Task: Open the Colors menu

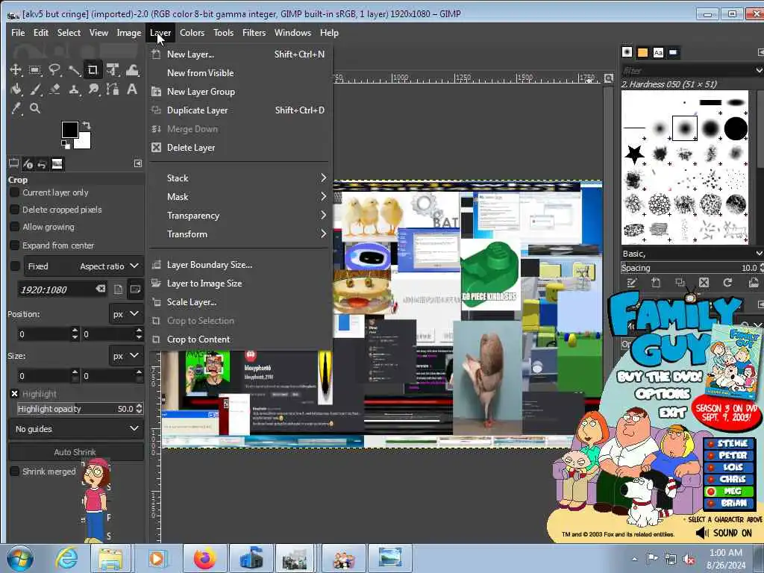Action: click(192, 33)
